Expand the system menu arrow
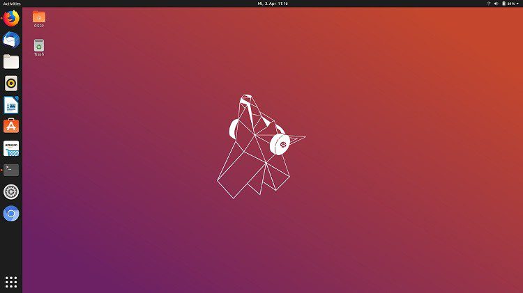Screen dimensions: 523x293 click(517, 3)
